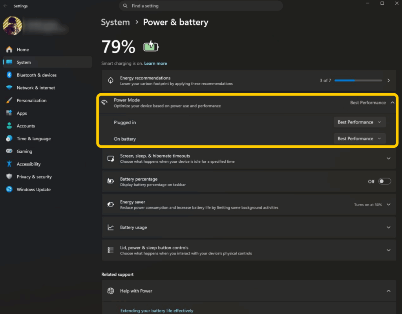Click the Home house icon in sidebar
The height and width of the screenshot is (314, 402).
pyautogui.click(x=9, y=49)
